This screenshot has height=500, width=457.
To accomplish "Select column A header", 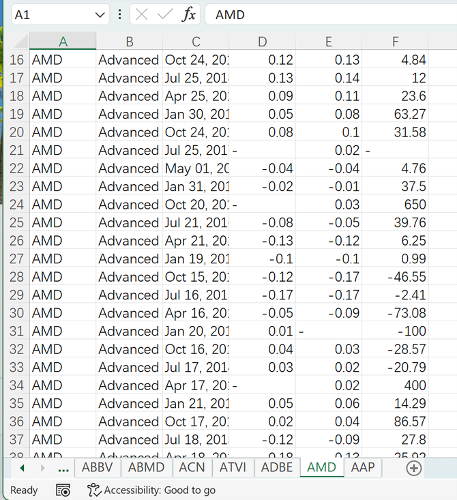I will pyautogui.click(x=63, y=42).
